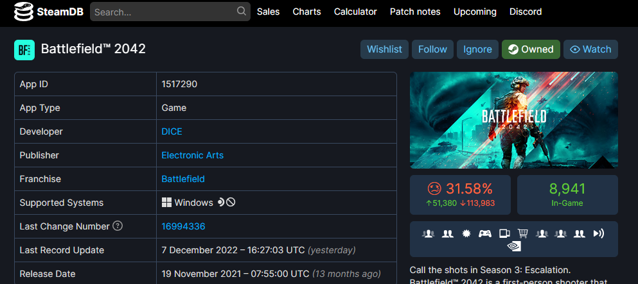The height and width of the screenshot is (284, 638).
Task: Open the DICE developer link
Action: pyautogui.click(x=172, y=131)
